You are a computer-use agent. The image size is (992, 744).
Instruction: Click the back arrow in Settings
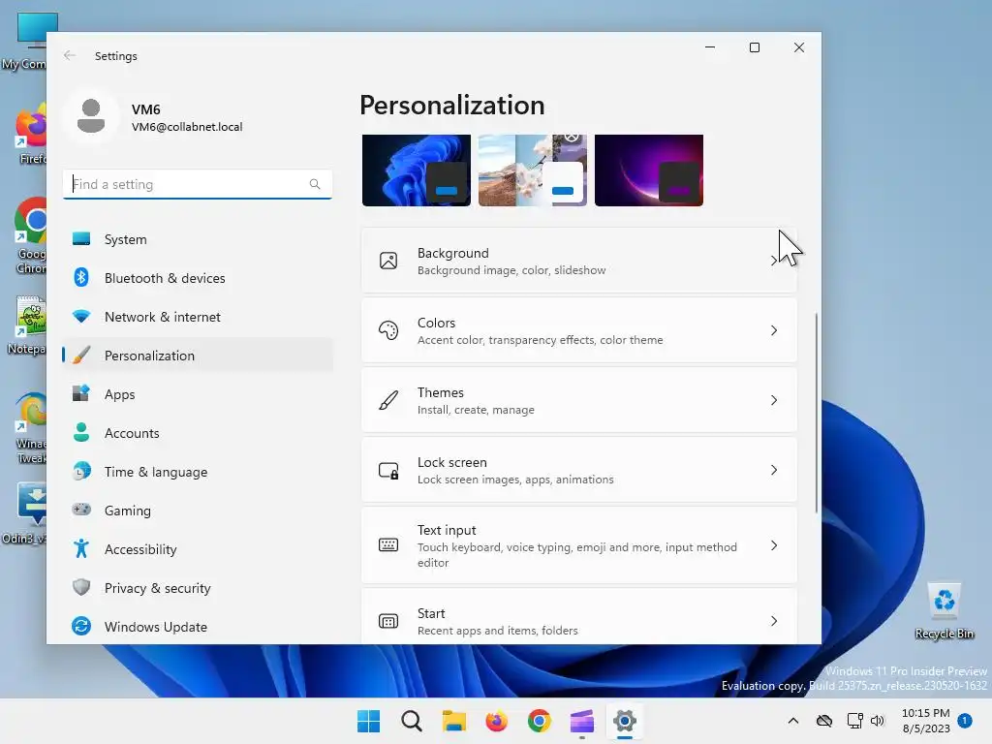[x=70, y=55]
